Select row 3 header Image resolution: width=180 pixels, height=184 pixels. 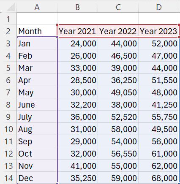8,43
